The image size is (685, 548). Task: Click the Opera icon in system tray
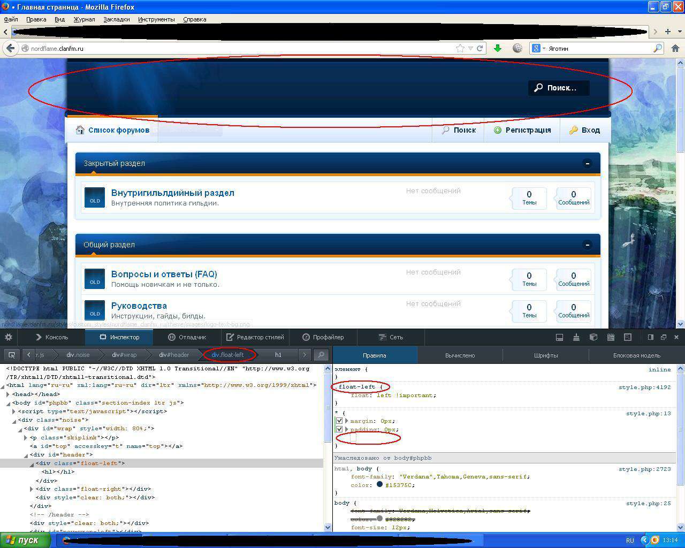pyautogui.click(x=655, y=540)
